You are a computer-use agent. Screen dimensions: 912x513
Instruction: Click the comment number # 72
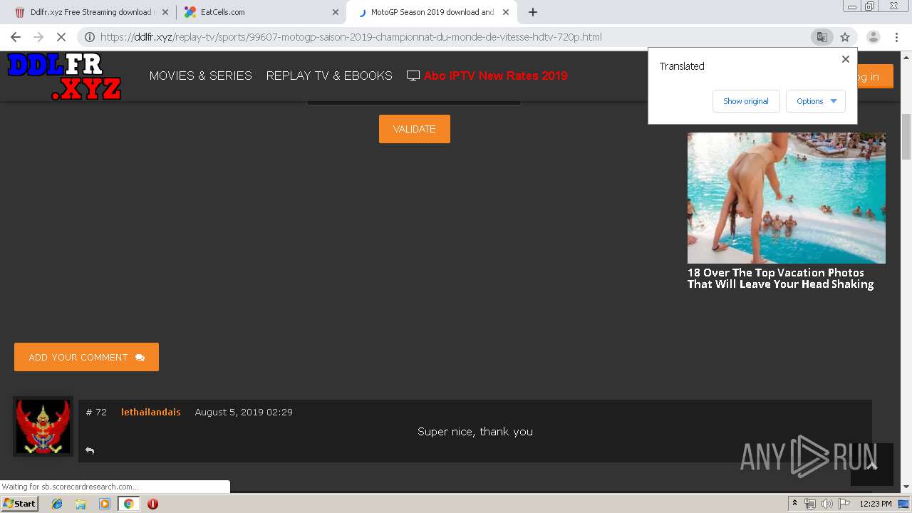point(96,412)
